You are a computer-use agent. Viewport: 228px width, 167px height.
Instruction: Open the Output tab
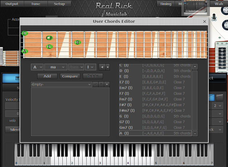tap(12, 4)
